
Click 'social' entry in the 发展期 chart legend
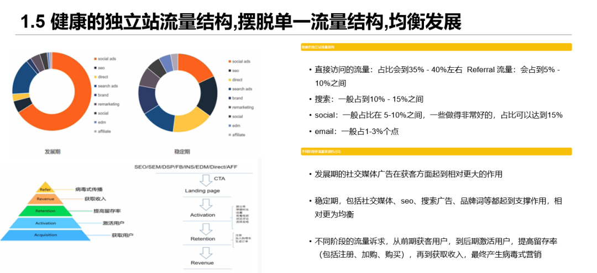pos(103,113)
